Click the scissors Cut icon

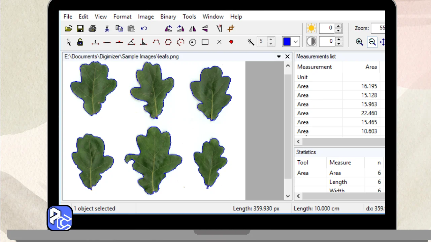coord(107,29)
